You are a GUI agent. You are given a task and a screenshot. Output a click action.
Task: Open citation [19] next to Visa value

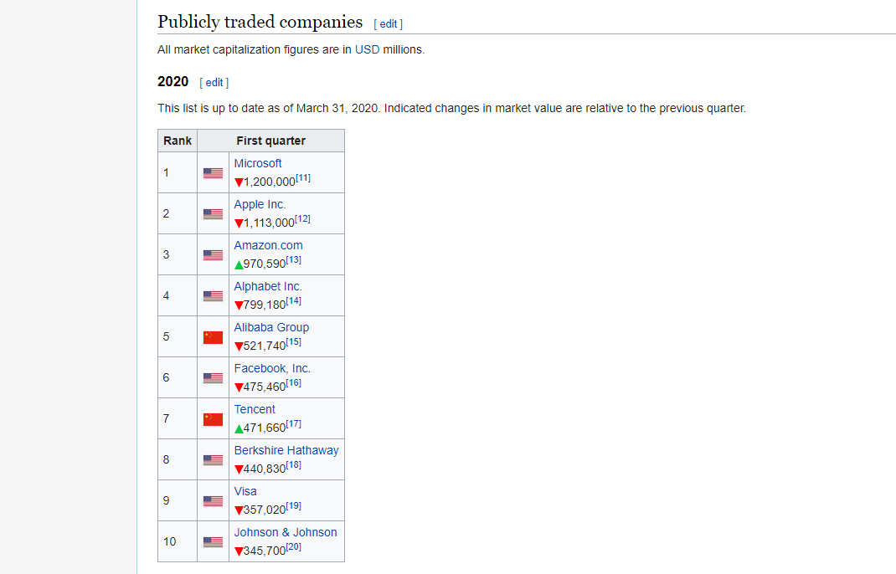pos(293,505)
